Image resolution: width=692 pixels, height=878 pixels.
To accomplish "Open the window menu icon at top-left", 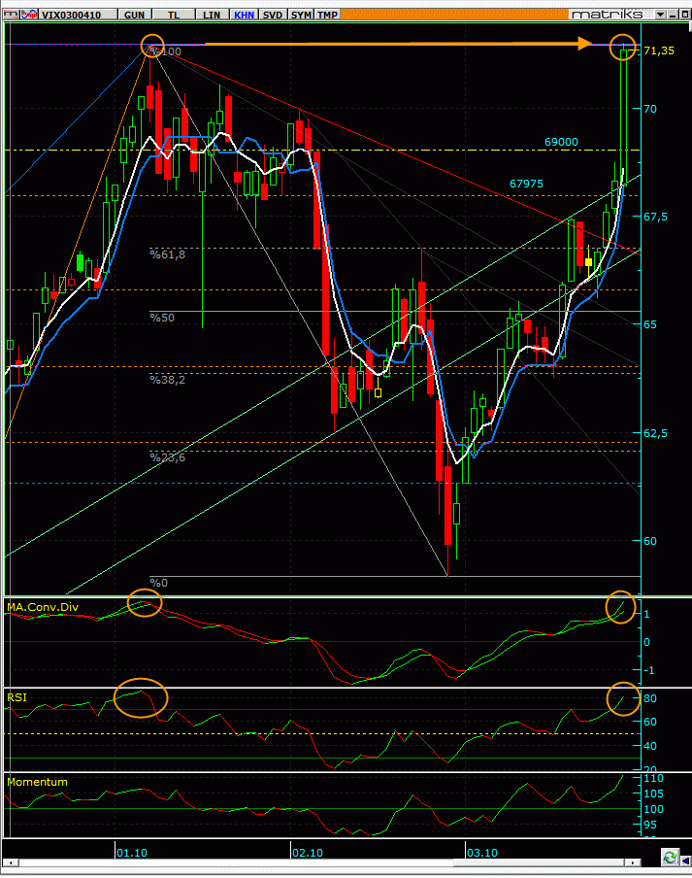I will tap(11, 15).
